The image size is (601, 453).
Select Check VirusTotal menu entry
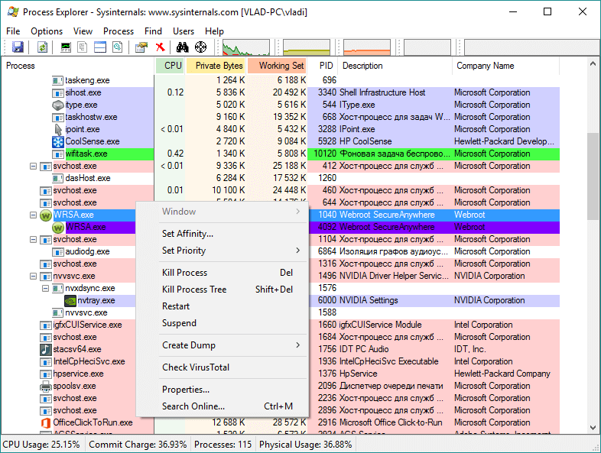(x=223, y=367)
